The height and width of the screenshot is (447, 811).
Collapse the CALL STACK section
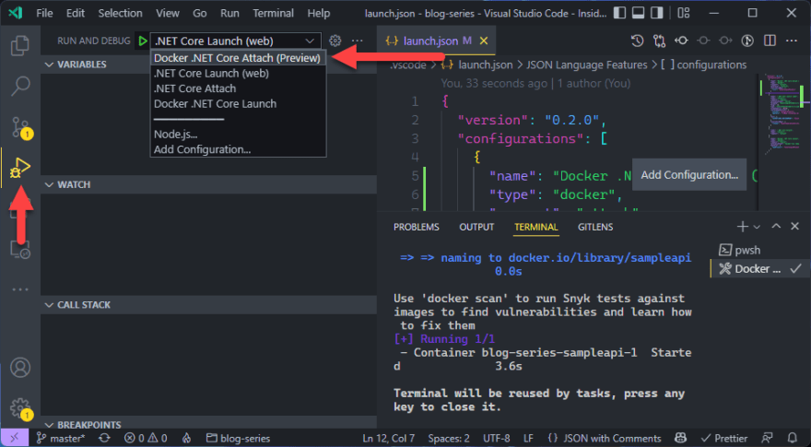(208, 305)
